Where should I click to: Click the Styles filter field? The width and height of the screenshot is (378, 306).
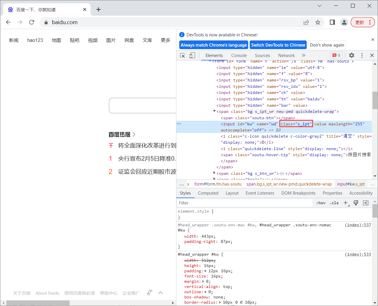(x=244, y=203)
